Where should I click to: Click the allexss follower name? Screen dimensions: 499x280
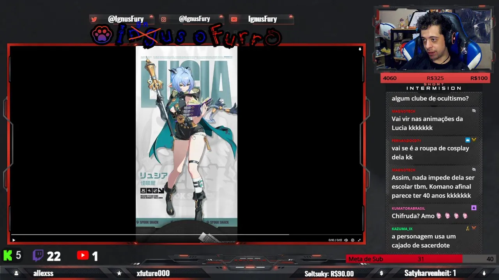[x=43, y=273]
